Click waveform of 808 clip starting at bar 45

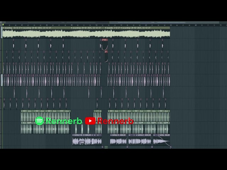(52, 117)
